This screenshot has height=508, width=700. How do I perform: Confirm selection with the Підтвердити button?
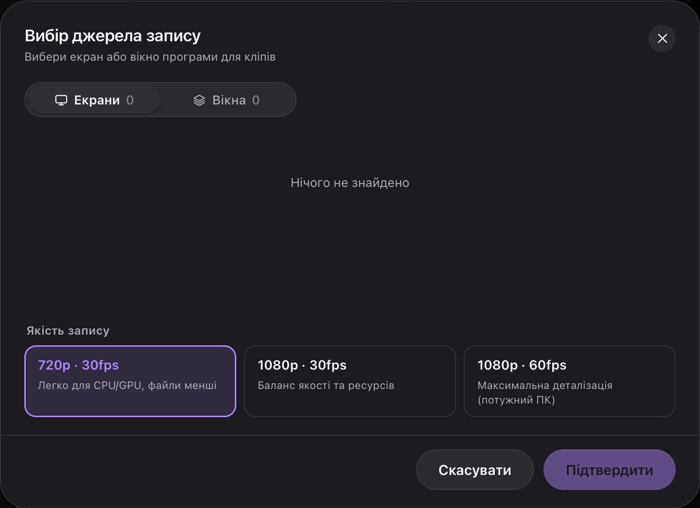tap(610, 470)
